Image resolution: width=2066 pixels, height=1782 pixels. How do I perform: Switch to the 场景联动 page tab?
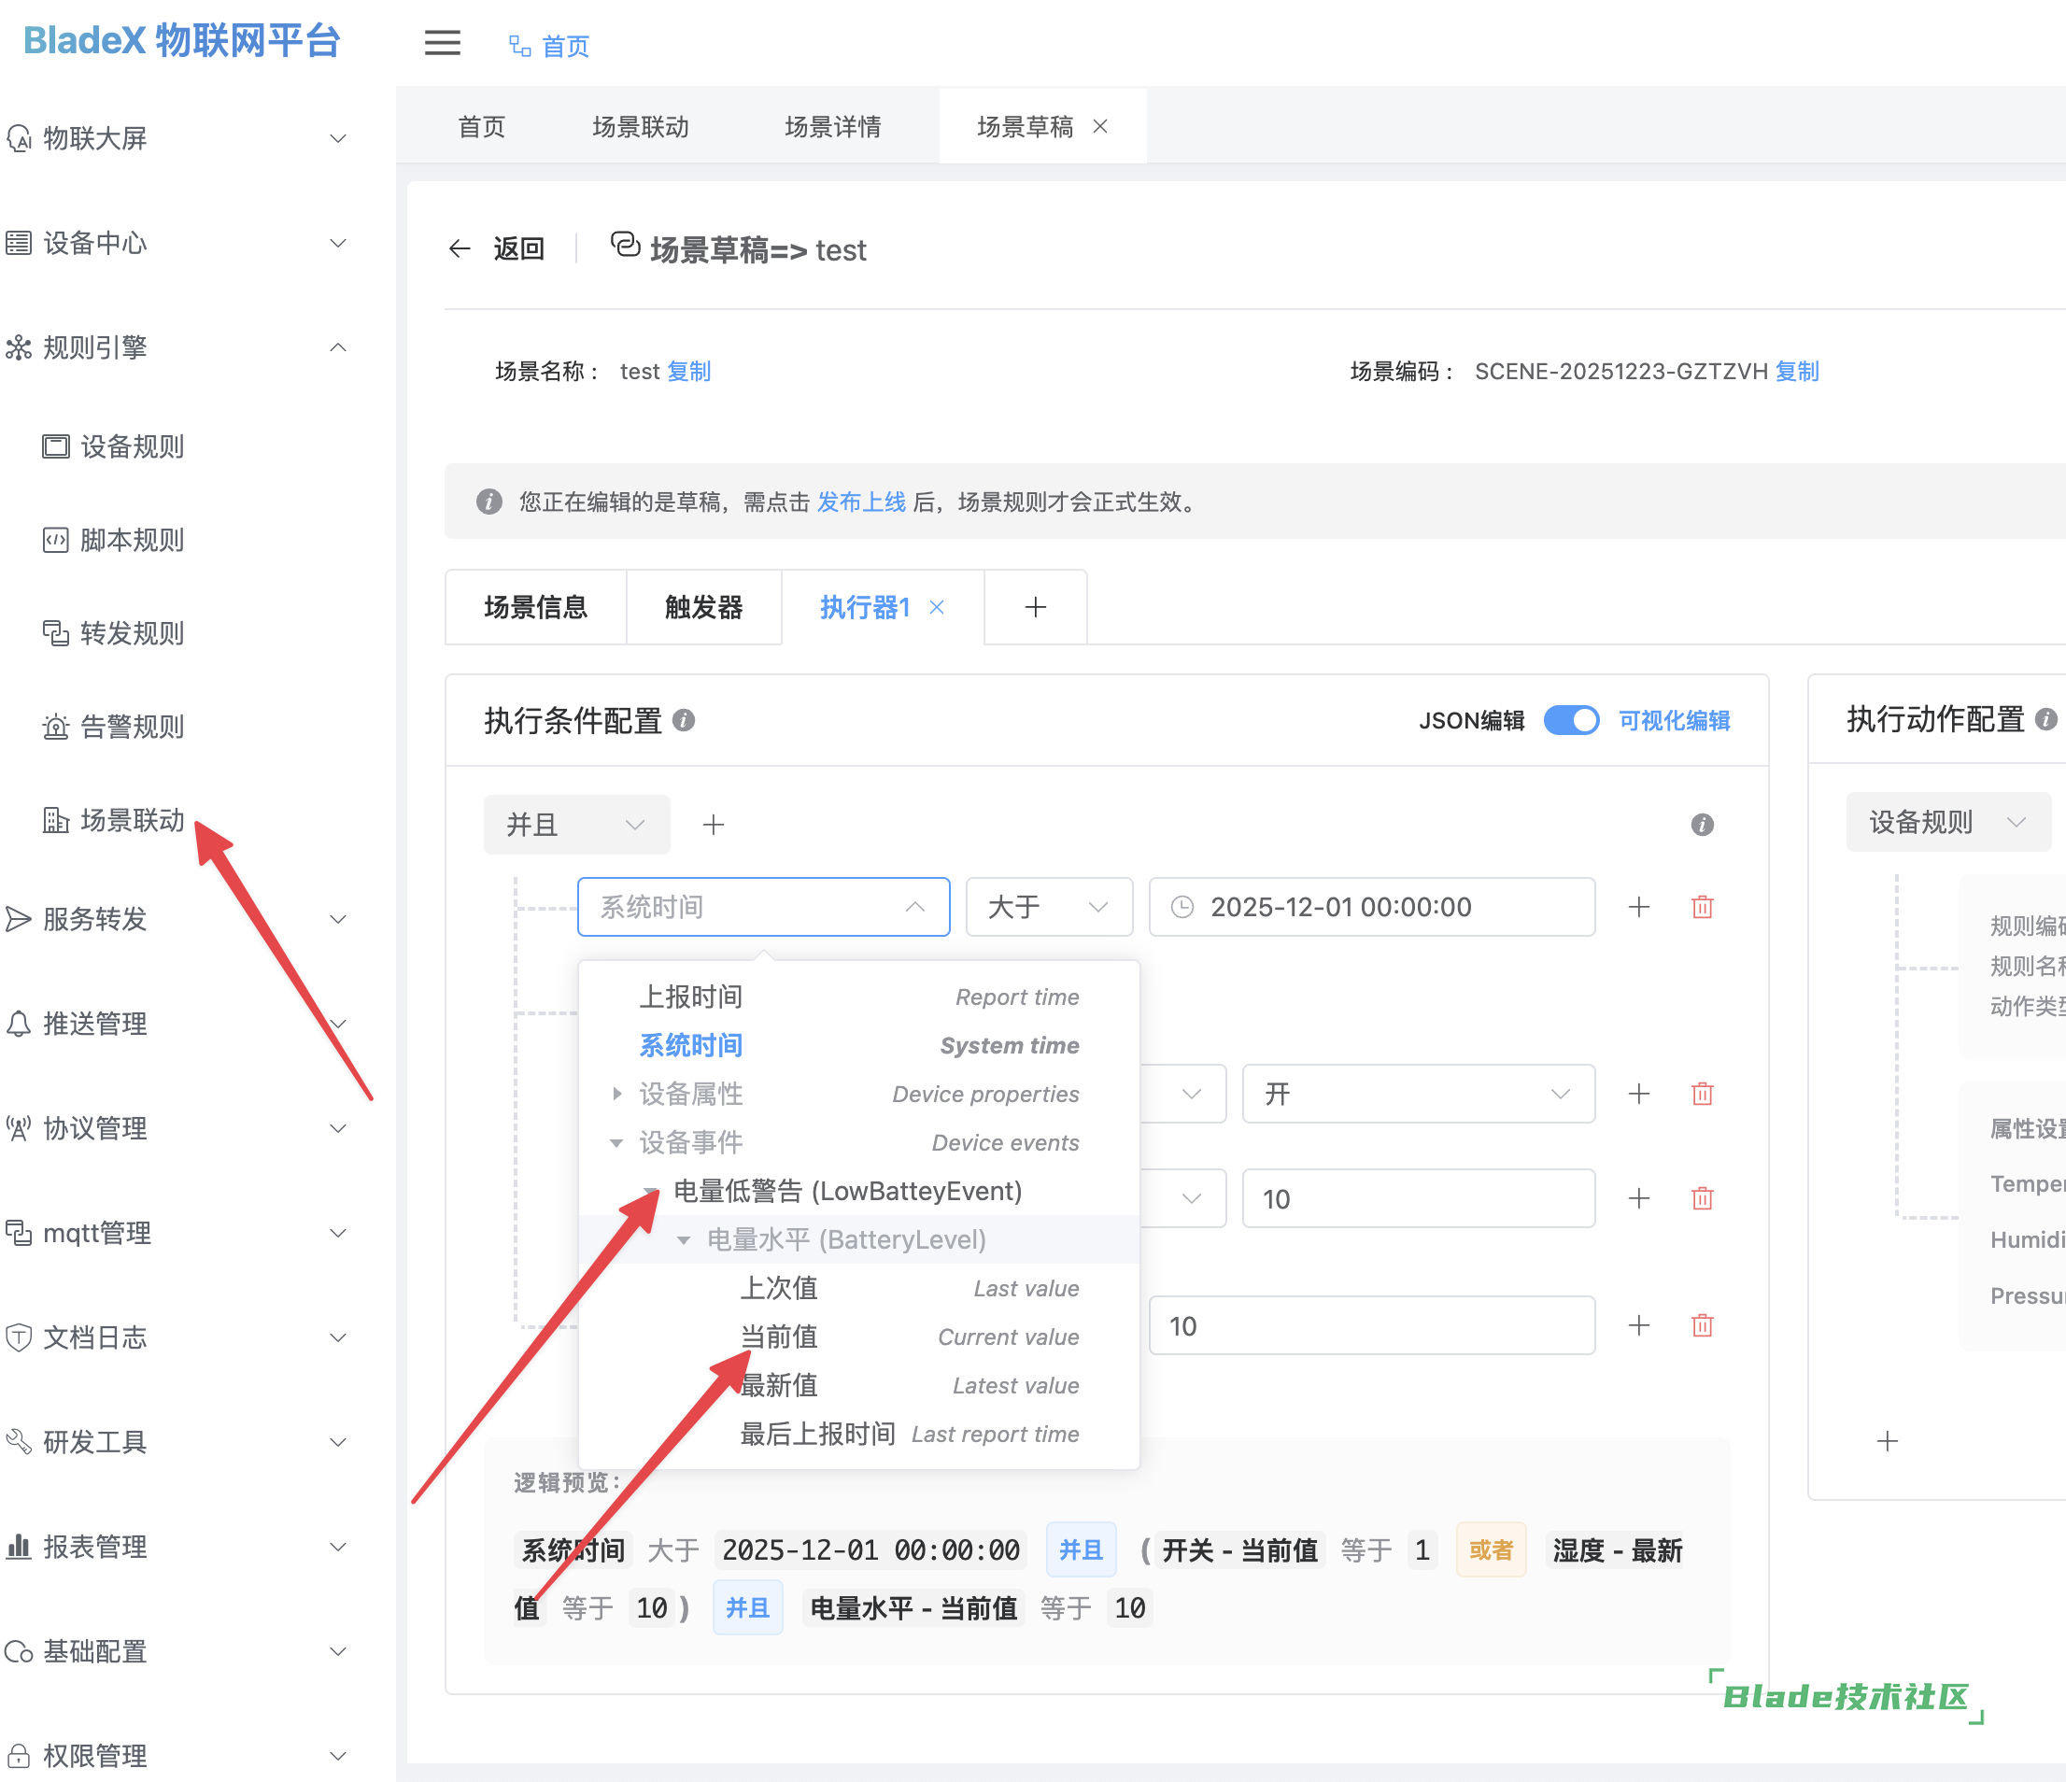(640, 127)
